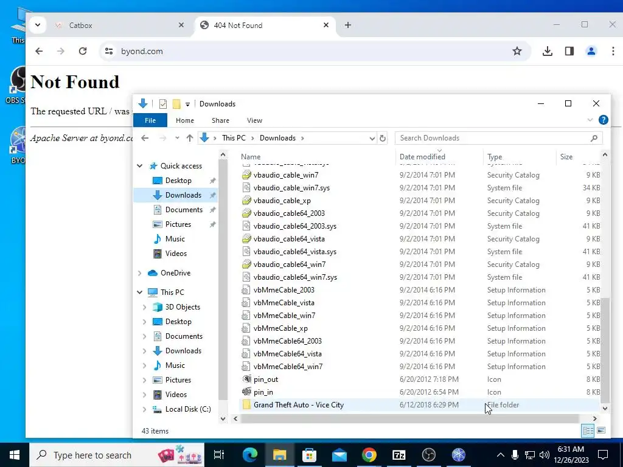The width and height of the screenshot is (623, 467).
Task: Open Chrome profile avatar icon
Action: (591, 51)
